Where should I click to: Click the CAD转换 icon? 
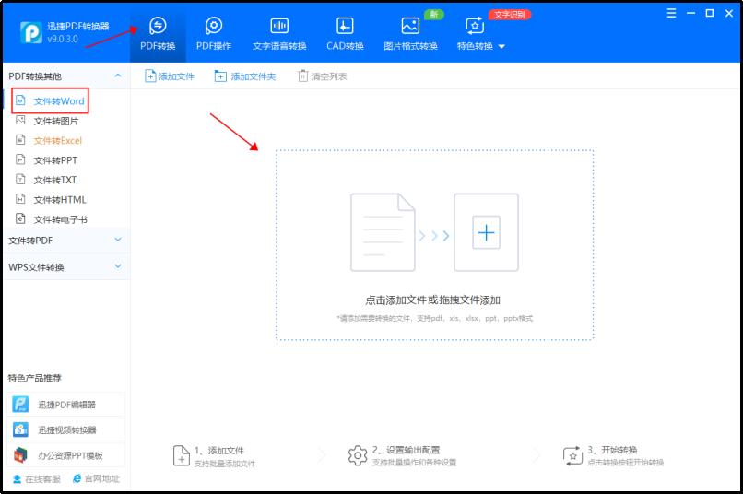[x=345, y=26]
